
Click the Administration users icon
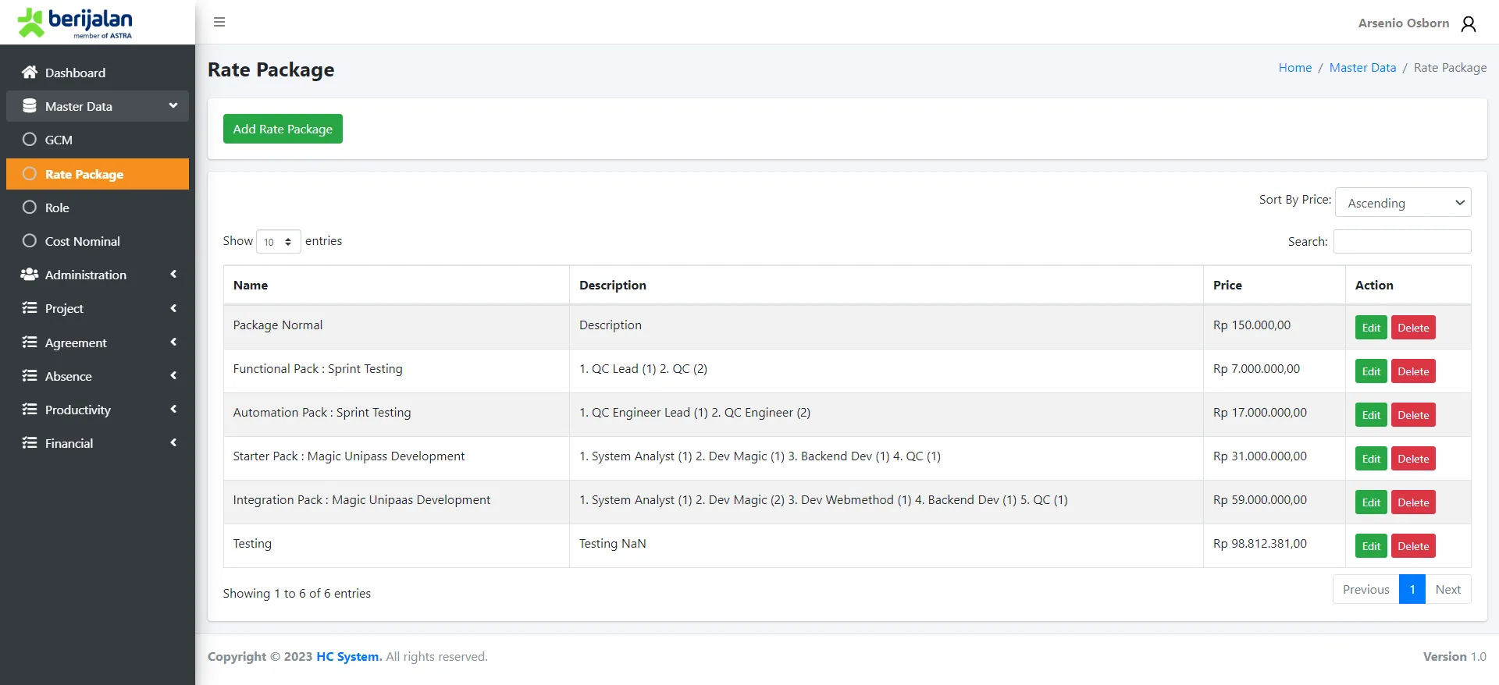[x=30, y=275]
